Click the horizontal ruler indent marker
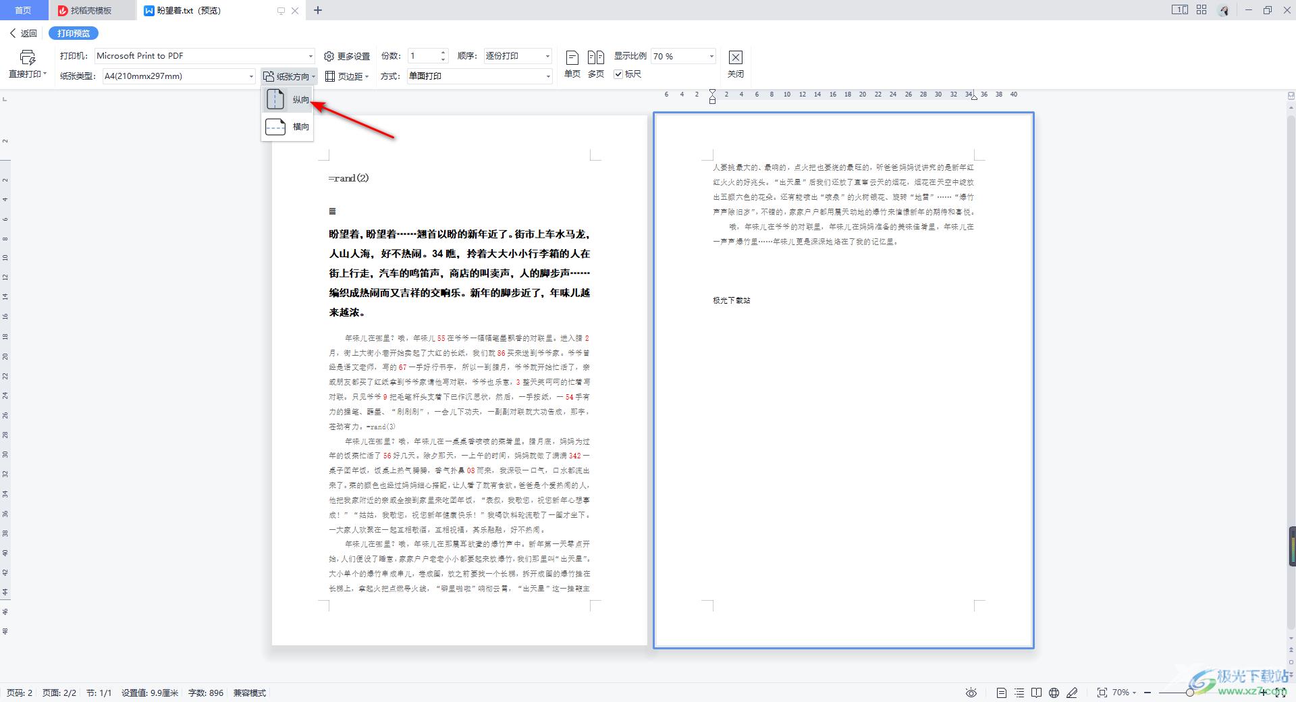The width and height of the screenshot is (1296, 702). click(712, 96)
